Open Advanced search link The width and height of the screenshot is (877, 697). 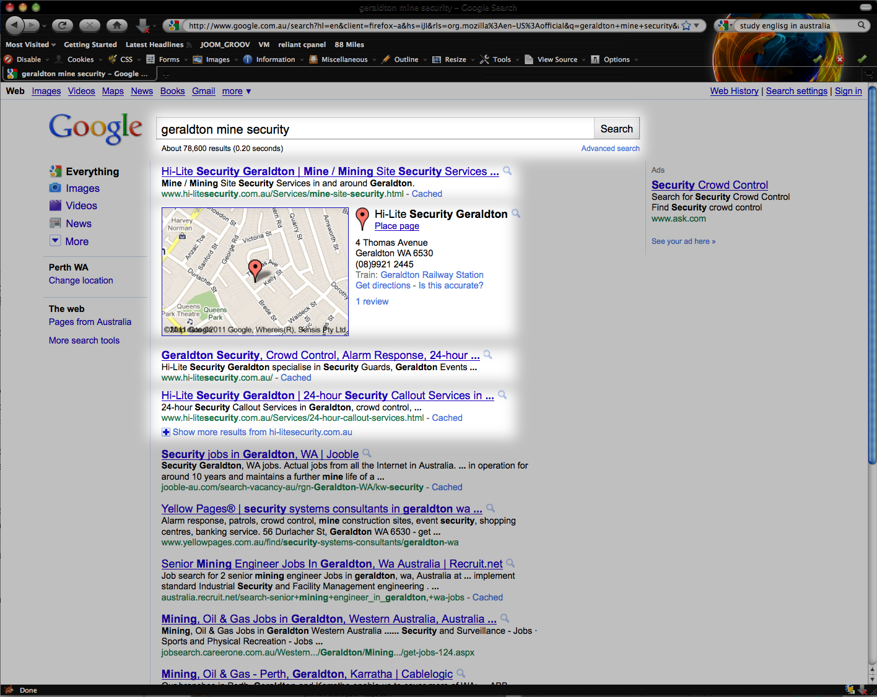(610, 148)
